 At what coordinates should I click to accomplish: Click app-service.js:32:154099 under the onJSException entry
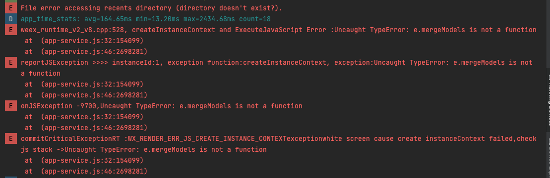click(92, 117)
